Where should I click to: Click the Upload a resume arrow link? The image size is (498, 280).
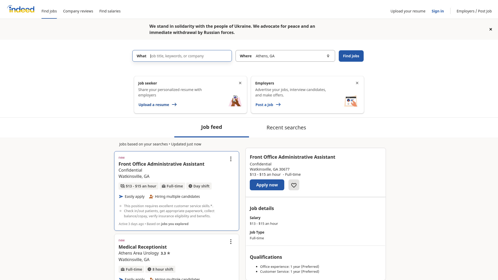(x=158, y=105)
